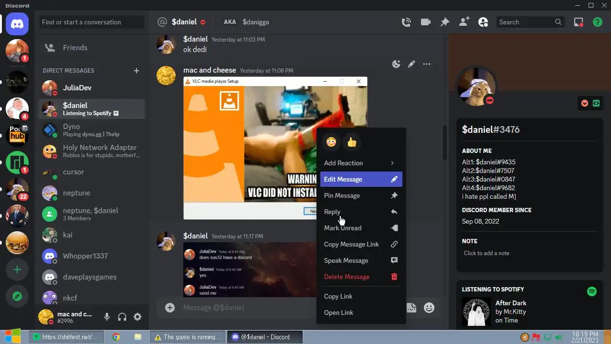Open the server icon with 22 badge

click(x=17, y=189)
